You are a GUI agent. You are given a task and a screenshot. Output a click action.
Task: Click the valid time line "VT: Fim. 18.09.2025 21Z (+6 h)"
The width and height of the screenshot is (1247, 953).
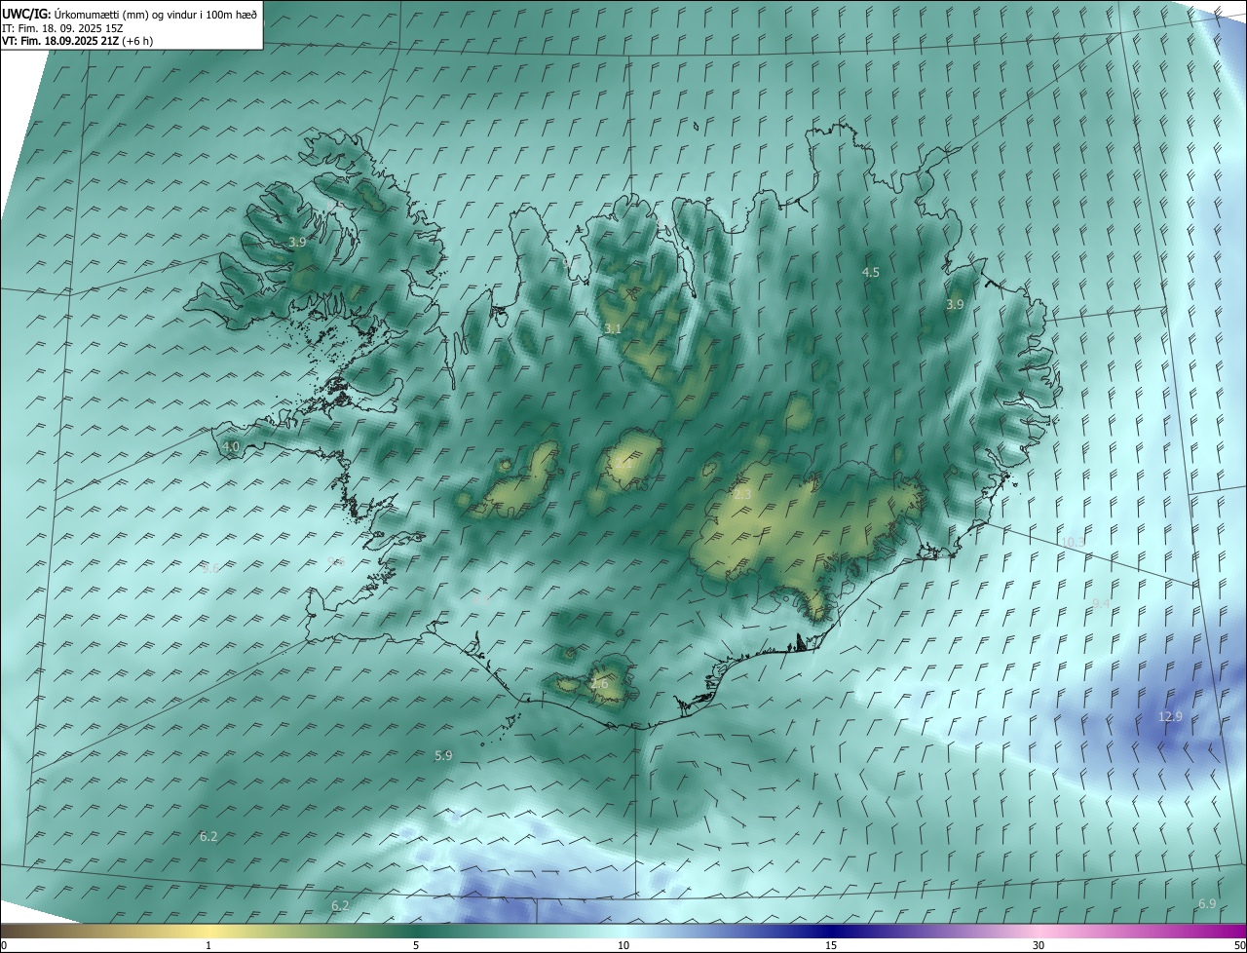click(78, 41)
